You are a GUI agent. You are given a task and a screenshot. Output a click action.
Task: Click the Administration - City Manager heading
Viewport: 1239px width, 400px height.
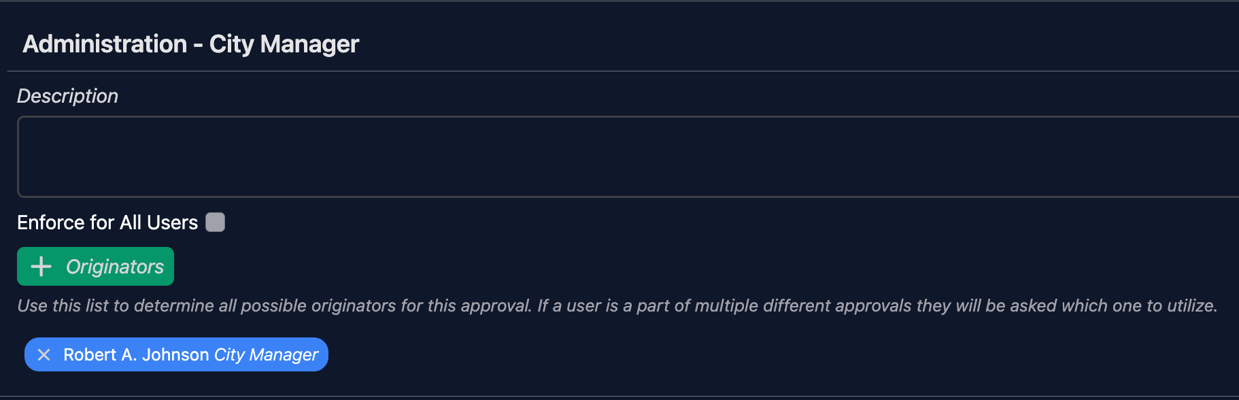pyautogui.click(x=190, y=44)
